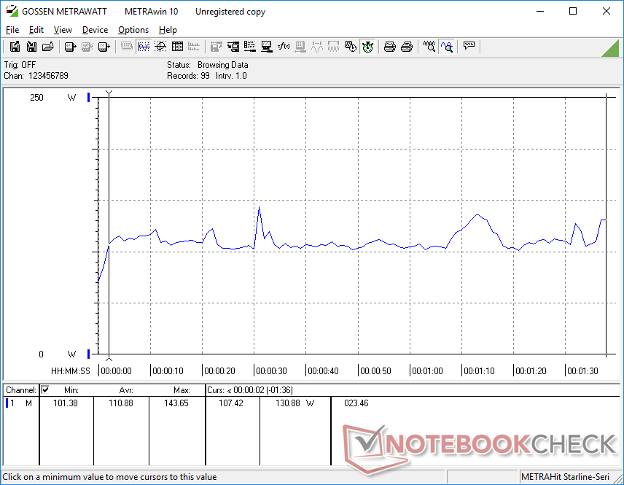The image size is (624, 485).
Task: Click the Min value 101.38
Action: pyautogui.click(x=66, y=403)
